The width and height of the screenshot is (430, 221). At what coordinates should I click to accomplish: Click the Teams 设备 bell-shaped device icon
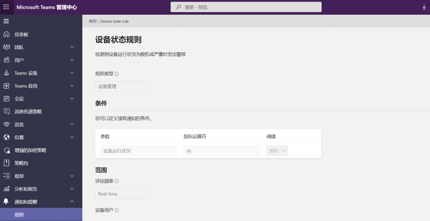coord(6,73)
